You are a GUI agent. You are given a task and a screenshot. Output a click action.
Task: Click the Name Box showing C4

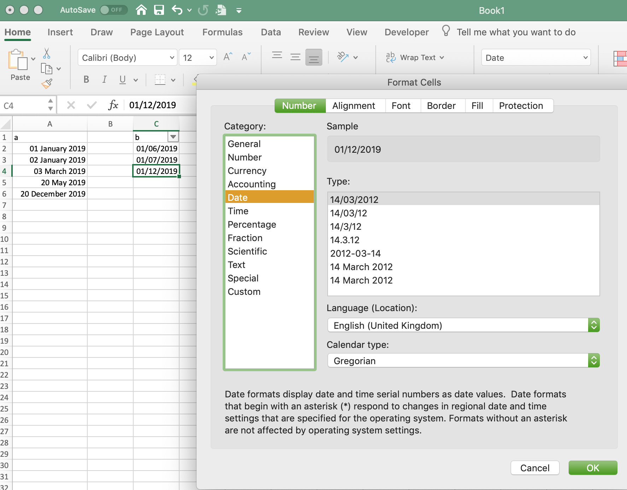[23, 105]
